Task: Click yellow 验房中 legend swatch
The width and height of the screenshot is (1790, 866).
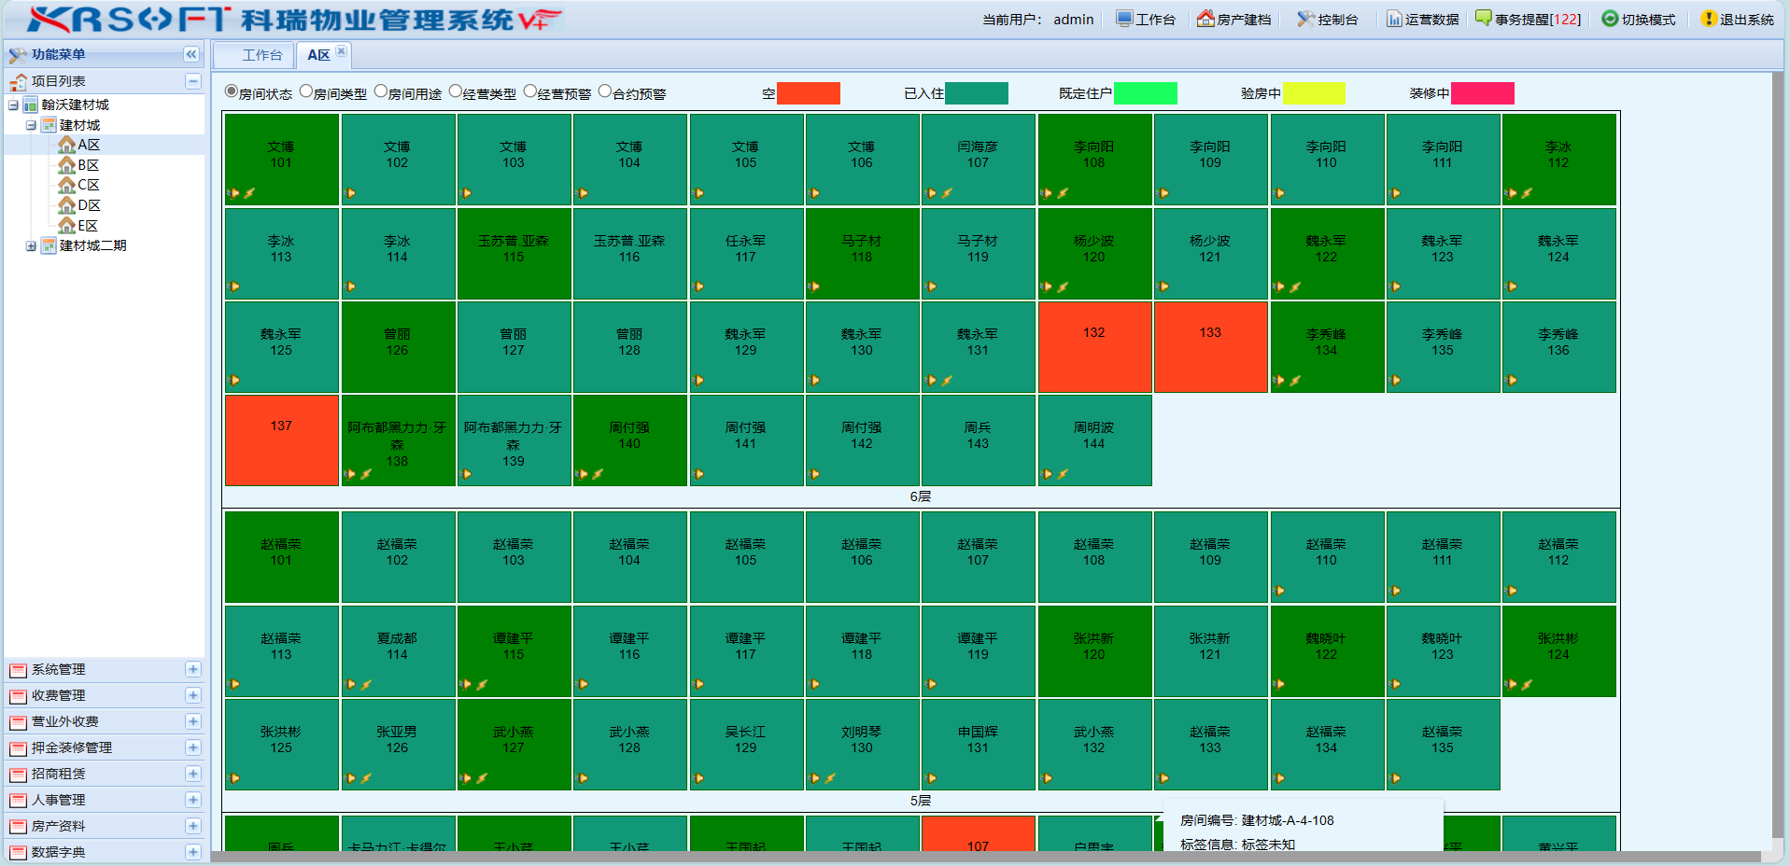Action: point(1314,93)
